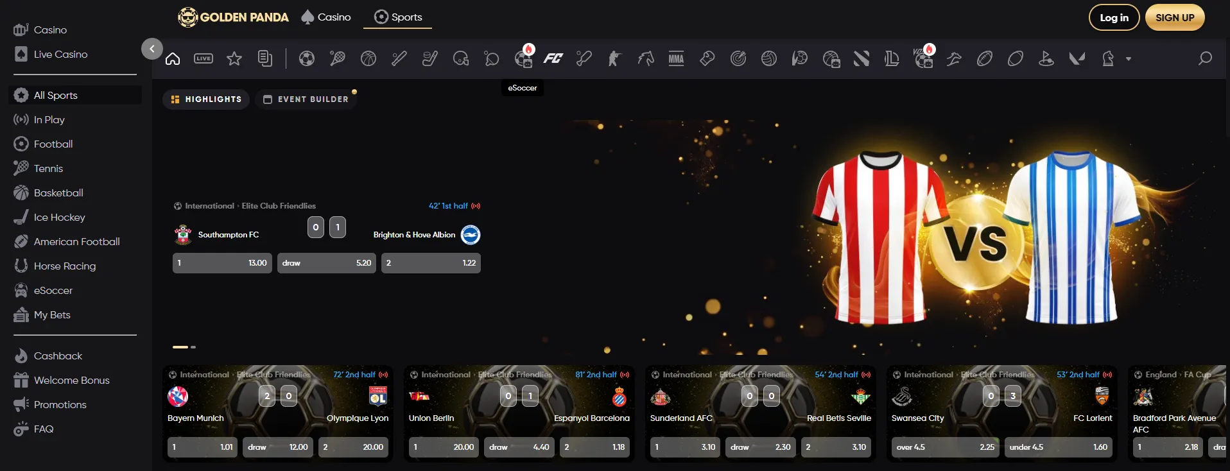The height and width of the screenshot is (471, 1230).
Task: Select the chess knight icon
Action: [x=1108, y=59]
